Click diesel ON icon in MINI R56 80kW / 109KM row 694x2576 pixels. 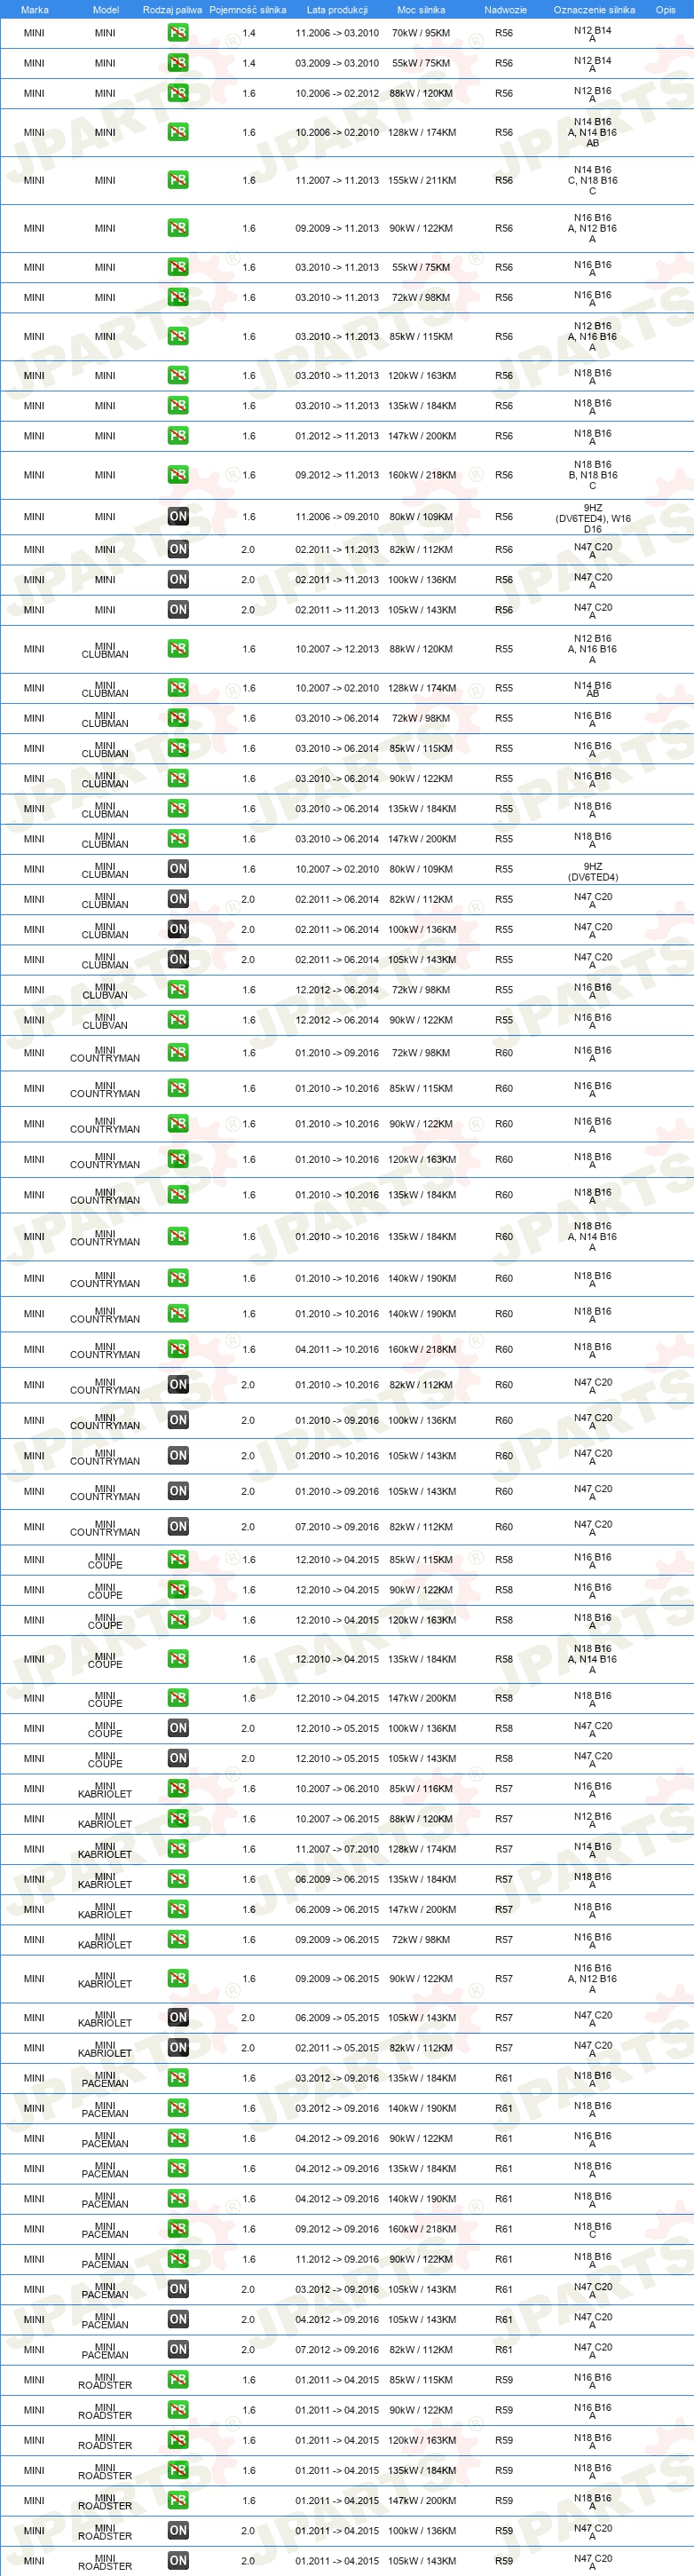point(178,517)
